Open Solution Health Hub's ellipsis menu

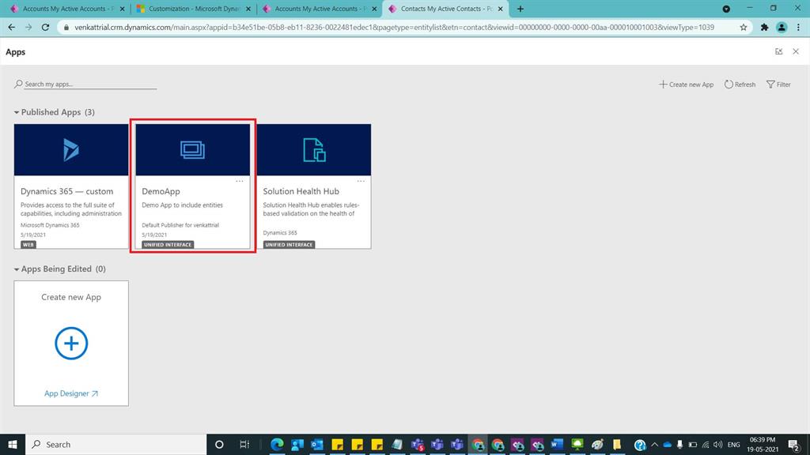(x=361, y=180)
